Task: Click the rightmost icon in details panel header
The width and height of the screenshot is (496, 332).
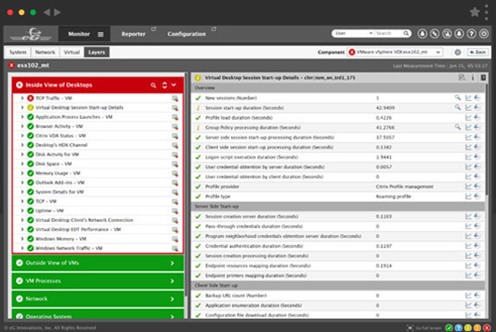Action: click(483, 77)
